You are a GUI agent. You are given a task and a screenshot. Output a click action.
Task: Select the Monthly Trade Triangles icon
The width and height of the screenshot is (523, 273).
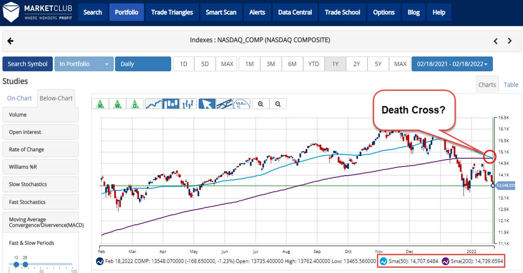point(100,103)
